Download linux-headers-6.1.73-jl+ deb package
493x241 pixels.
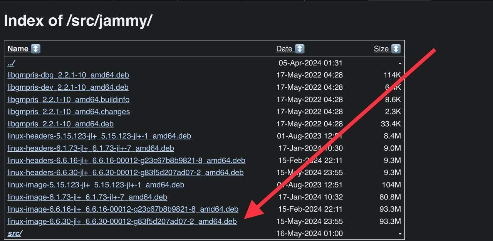pos(91,148)
